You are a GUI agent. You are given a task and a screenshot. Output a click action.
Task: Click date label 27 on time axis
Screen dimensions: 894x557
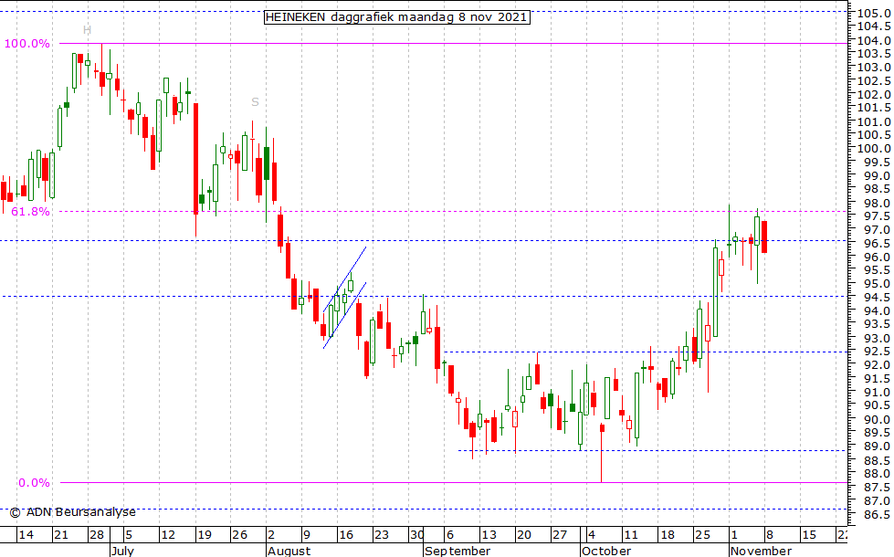point(560,535)
